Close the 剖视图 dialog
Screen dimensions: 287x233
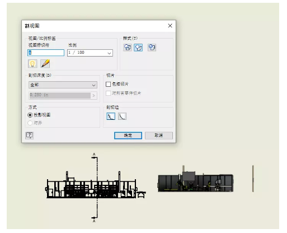point(170,26)
